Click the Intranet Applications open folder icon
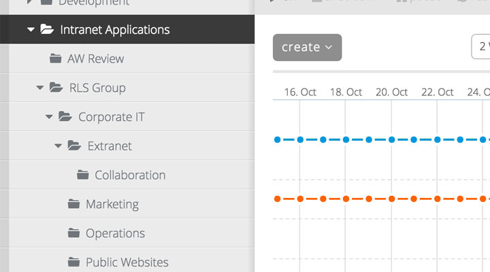 (47, 29)
